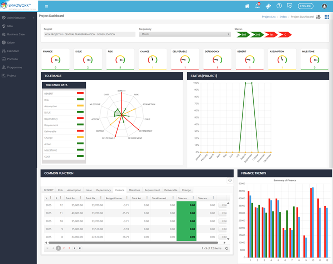Screen dimensions: 333x264
Task: Expand the Administration sidebar menu
Action: 18,18
